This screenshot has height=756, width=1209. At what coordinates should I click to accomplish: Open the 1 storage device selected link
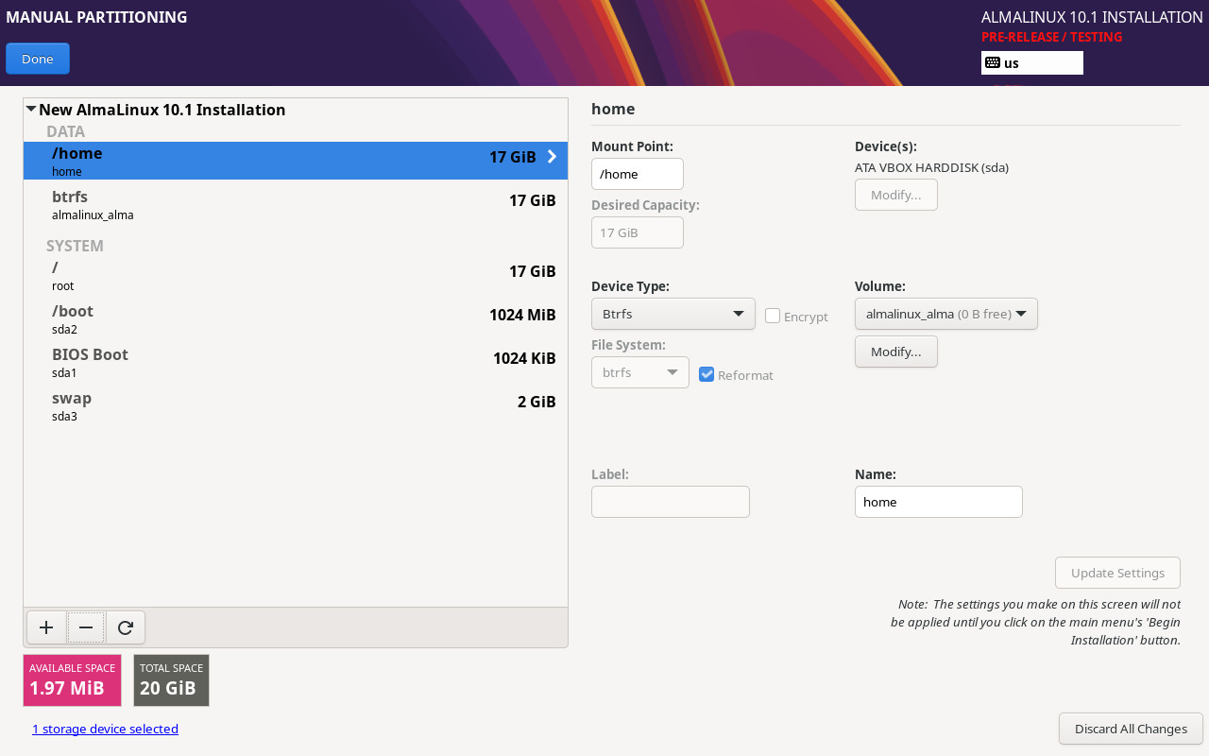[x=105, y=729]
